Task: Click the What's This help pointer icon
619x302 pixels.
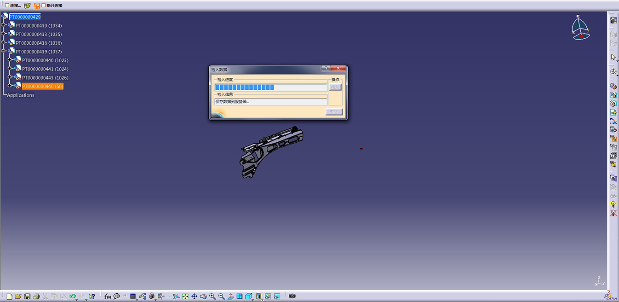Action: point(92,296)
